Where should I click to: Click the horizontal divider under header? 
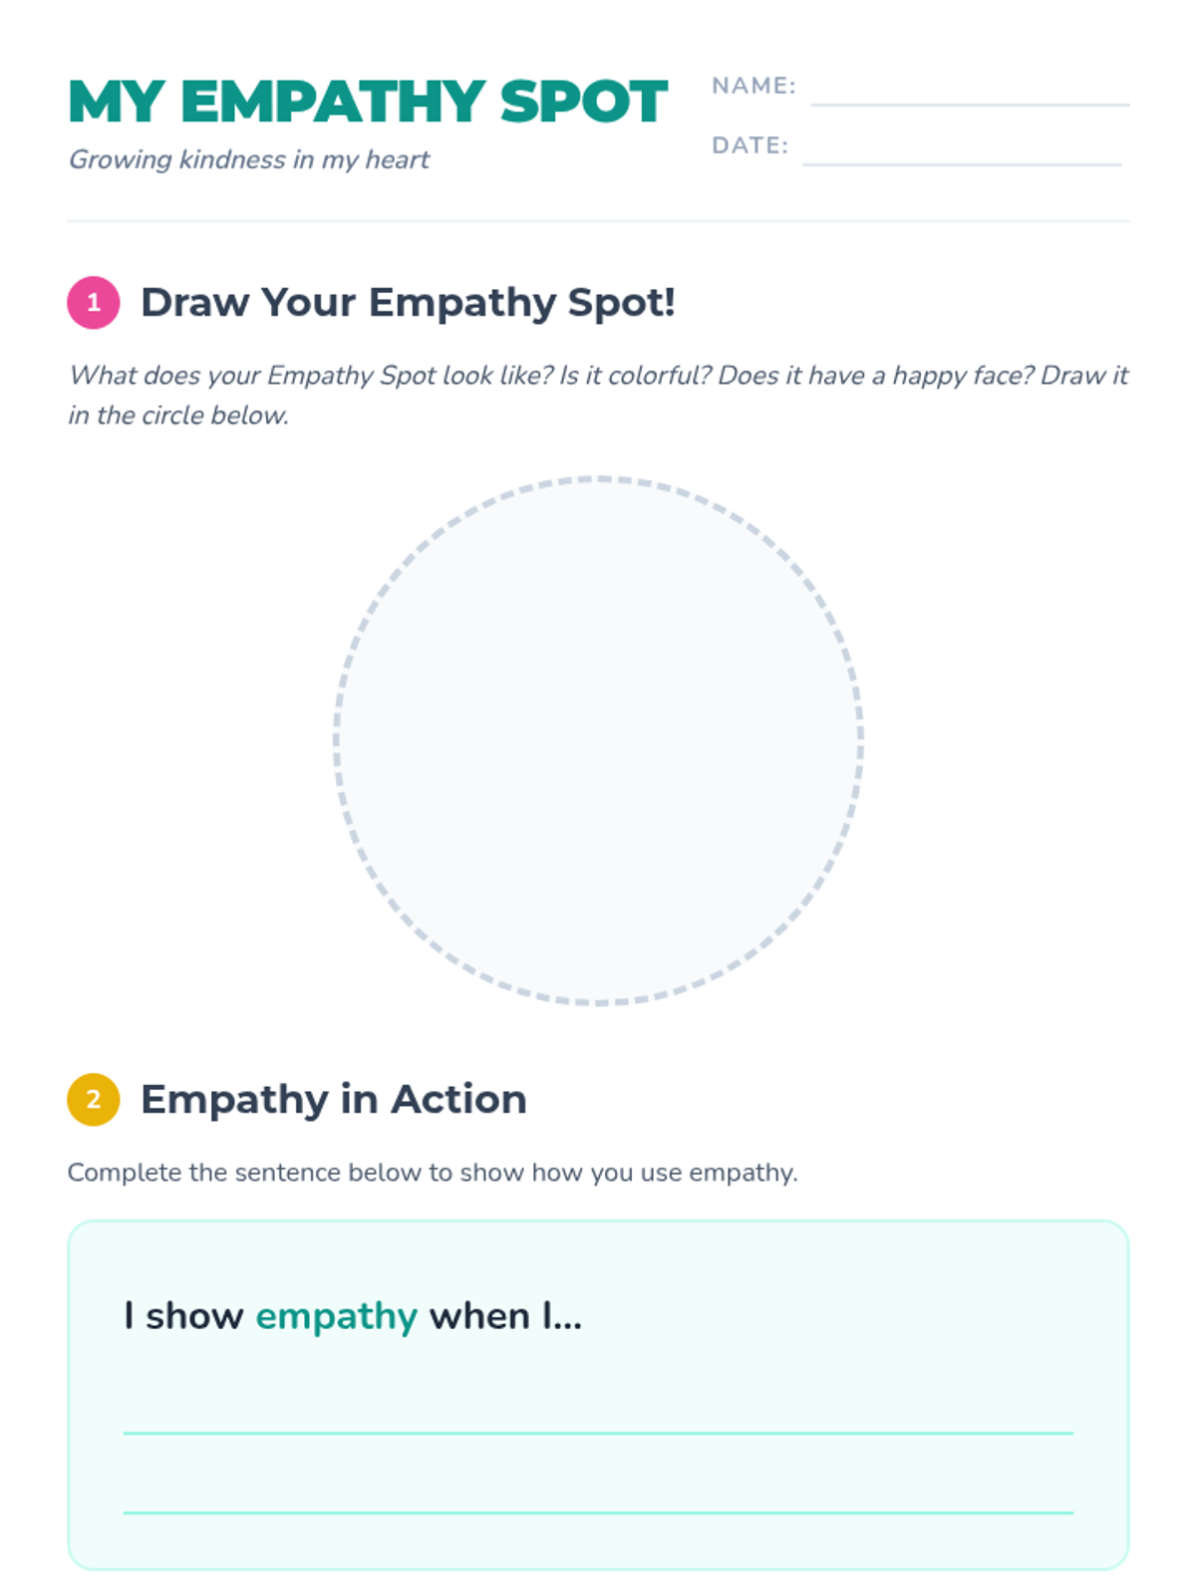(x=598, y=221)
